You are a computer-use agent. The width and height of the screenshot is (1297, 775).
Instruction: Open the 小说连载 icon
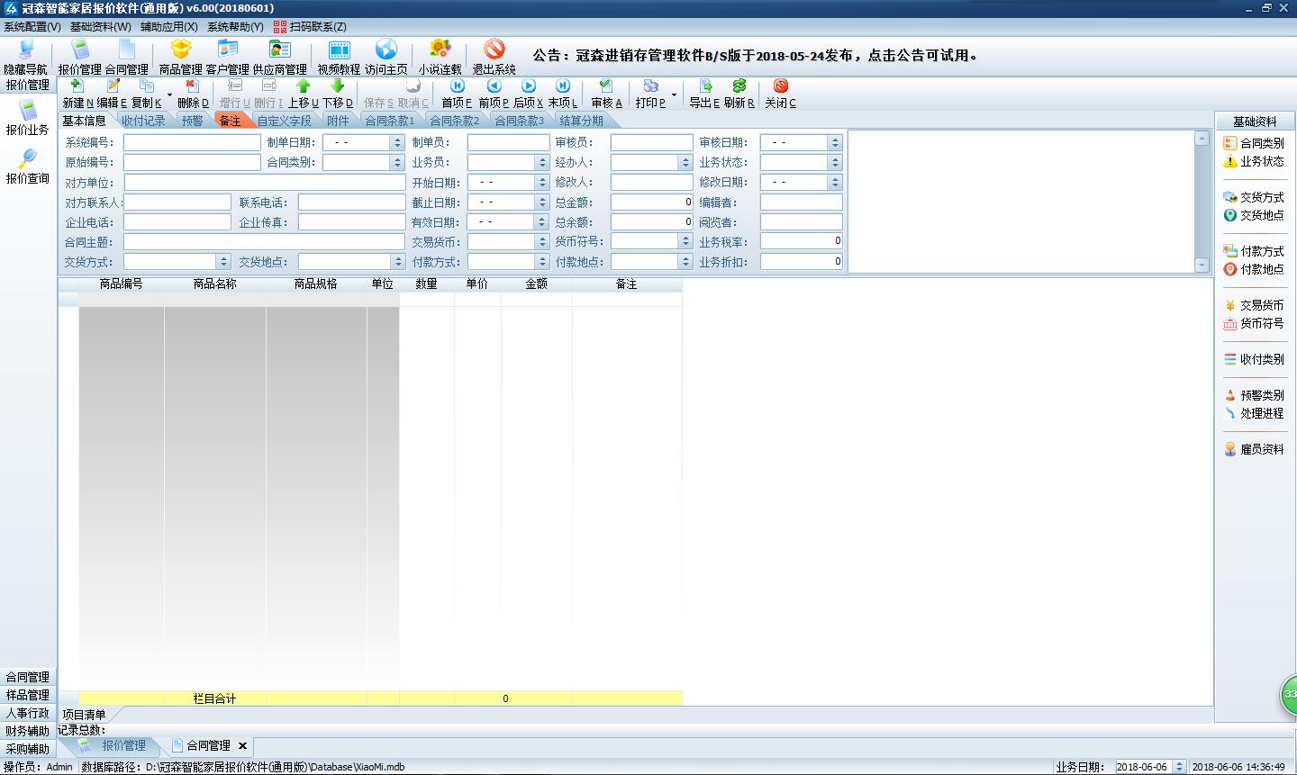(x=440, y=57)
